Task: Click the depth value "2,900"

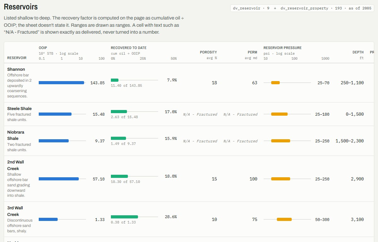Action: coord(357,179)
